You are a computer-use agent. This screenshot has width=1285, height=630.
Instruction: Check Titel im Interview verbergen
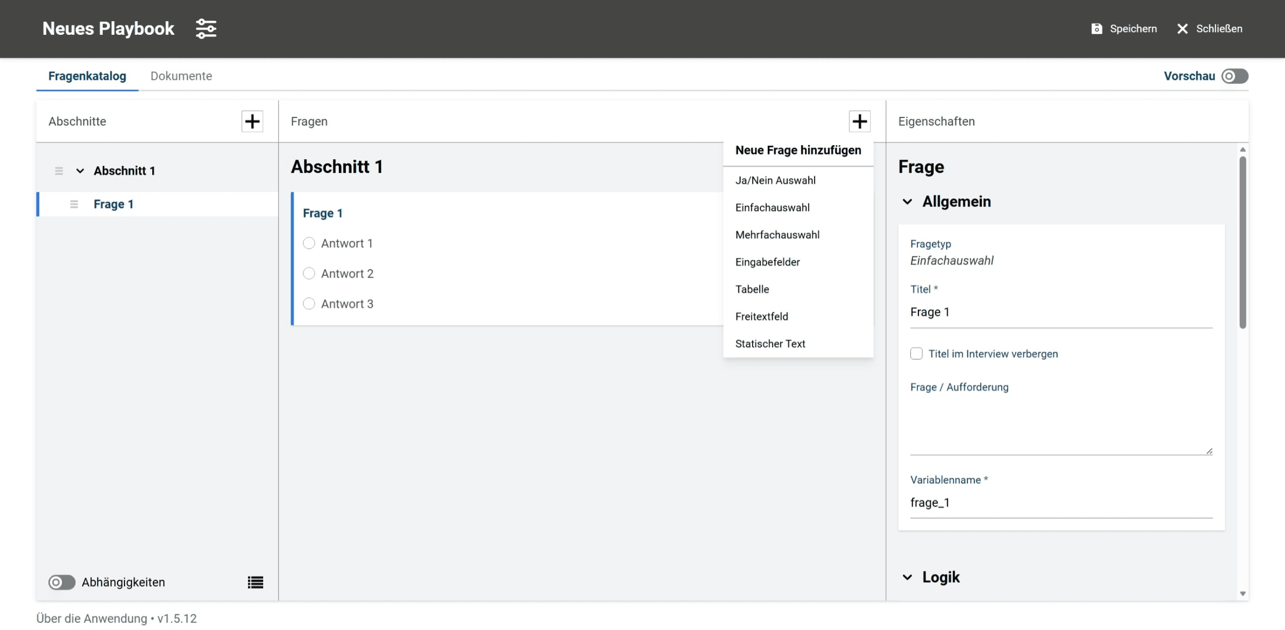[916, 354]
